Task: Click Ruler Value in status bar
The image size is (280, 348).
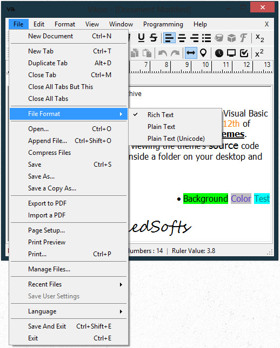Action: (194, 251)
